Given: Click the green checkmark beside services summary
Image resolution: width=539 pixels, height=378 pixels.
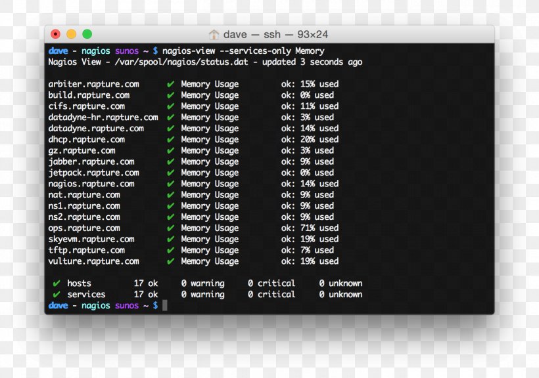Looking at the screenshot, I should (57, 294).
